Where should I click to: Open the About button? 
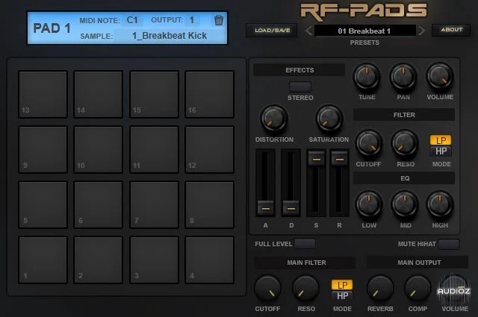451,30
